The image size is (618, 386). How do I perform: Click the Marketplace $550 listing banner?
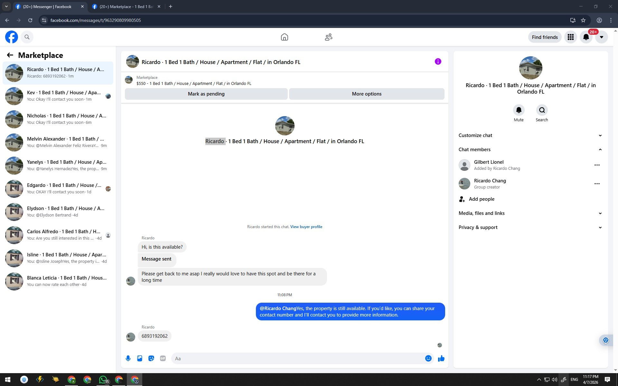(285, 80)
